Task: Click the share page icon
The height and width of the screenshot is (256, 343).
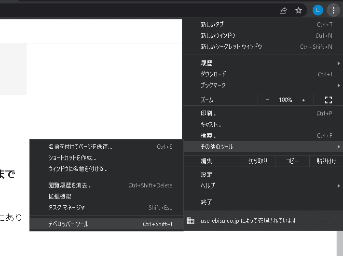Action: pos(283,10)
